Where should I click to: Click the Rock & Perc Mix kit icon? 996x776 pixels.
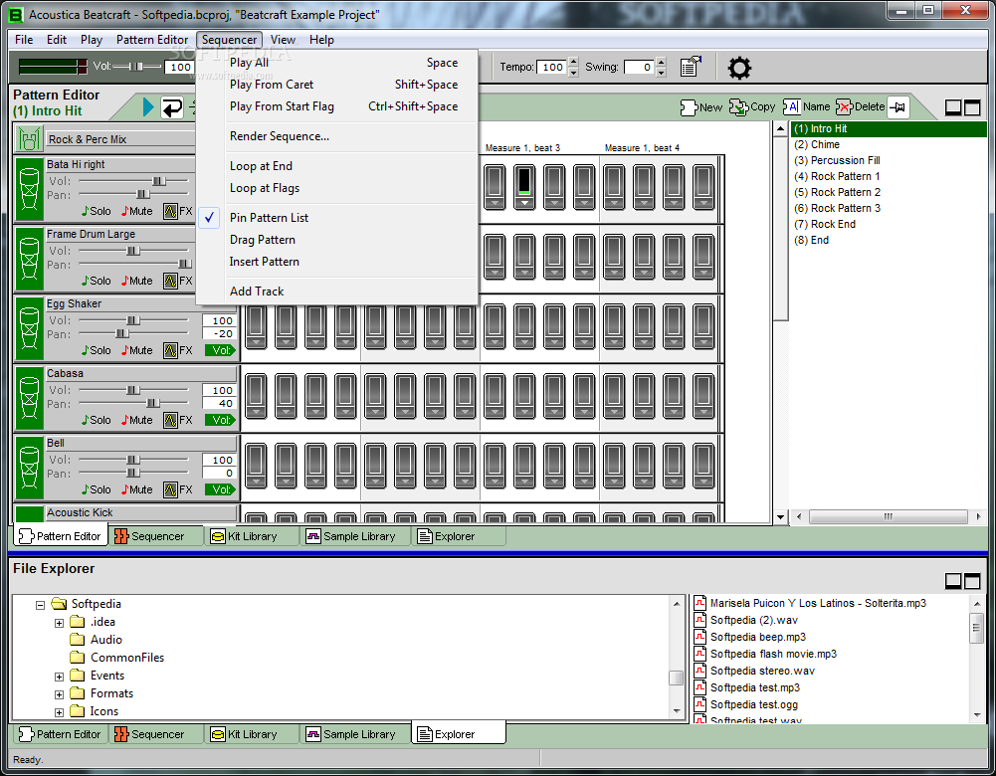29,139
